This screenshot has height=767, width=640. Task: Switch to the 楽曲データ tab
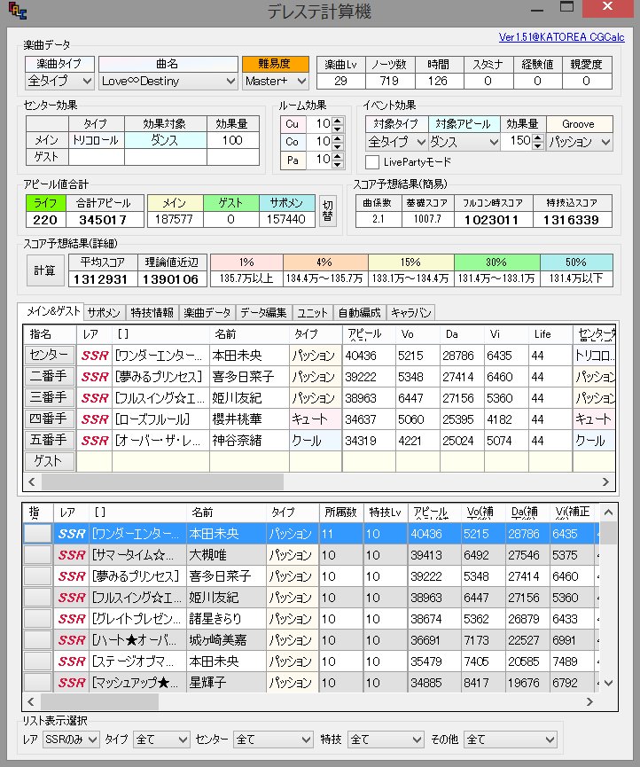tap(207, 313)
